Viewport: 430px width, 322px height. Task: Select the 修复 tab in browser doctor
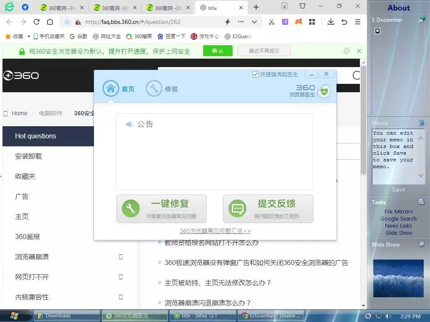pyautogui.click(x=162, y=89)
